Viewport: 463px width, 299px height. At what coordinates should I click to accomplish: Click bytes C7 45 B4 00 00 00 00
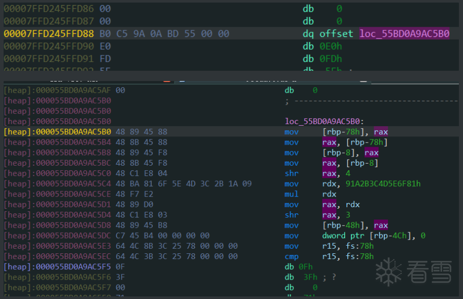pyautogui.click(x=163, y=235)
